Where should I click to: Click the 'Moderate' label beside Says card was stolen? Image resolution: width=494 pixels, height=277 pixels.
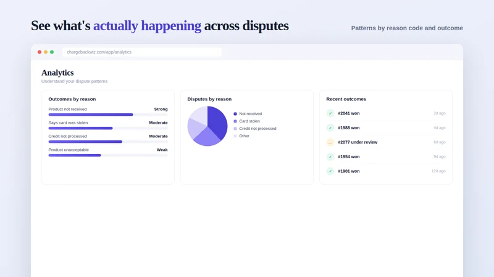pyautogui.click(x=158, y=122)
